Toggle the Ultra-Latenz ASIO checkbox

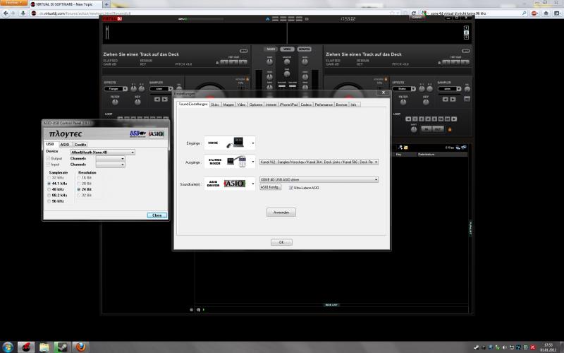pos(291,188)
